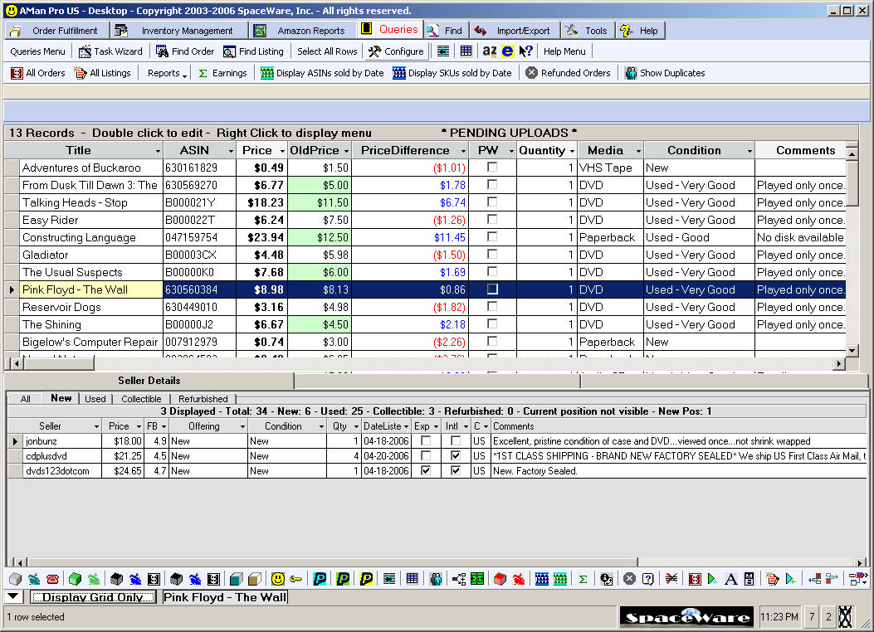Open the Title column dropdown arrow

[158, 151]
